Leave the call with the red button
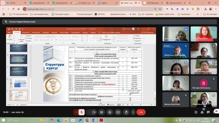 141,112
